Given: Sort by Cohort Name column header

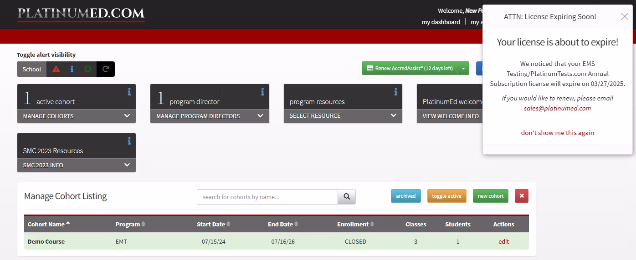Looking at the screenshot, I should [x=49, y=224].
